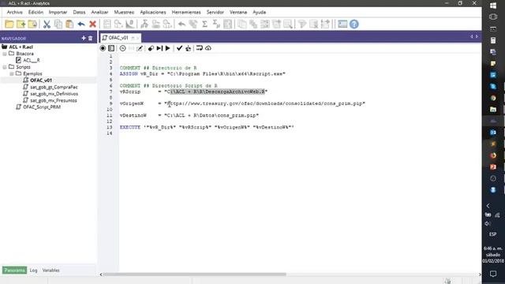Open the Ventana menu
505x284 pixels.
click(x=238, y=13)
